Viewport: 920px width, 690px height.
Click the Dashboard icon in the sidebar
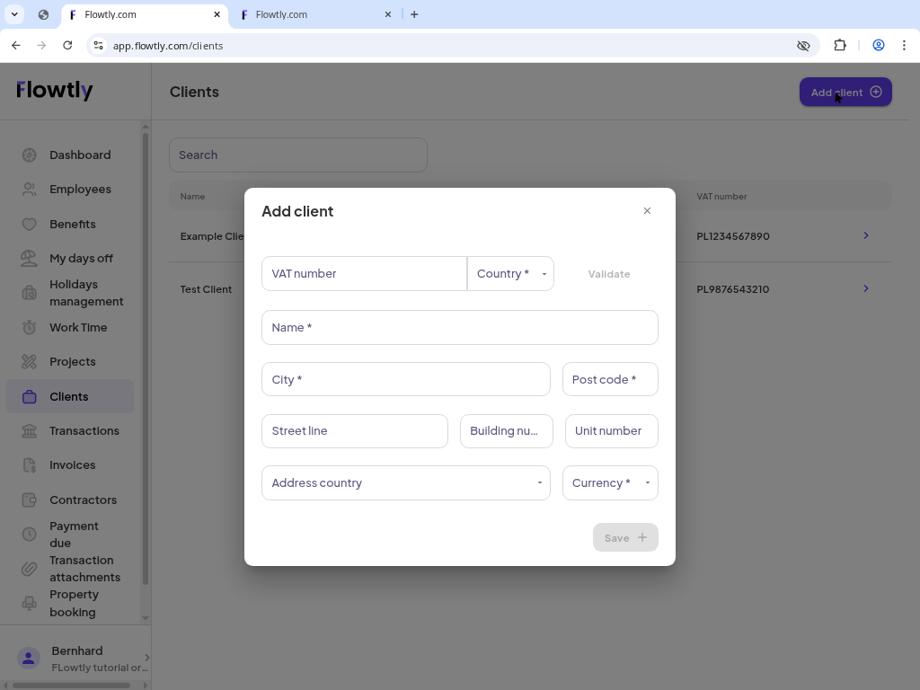[29, 155]
